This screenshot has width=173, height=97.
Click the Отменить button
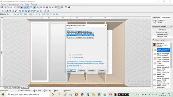point(81,70)
